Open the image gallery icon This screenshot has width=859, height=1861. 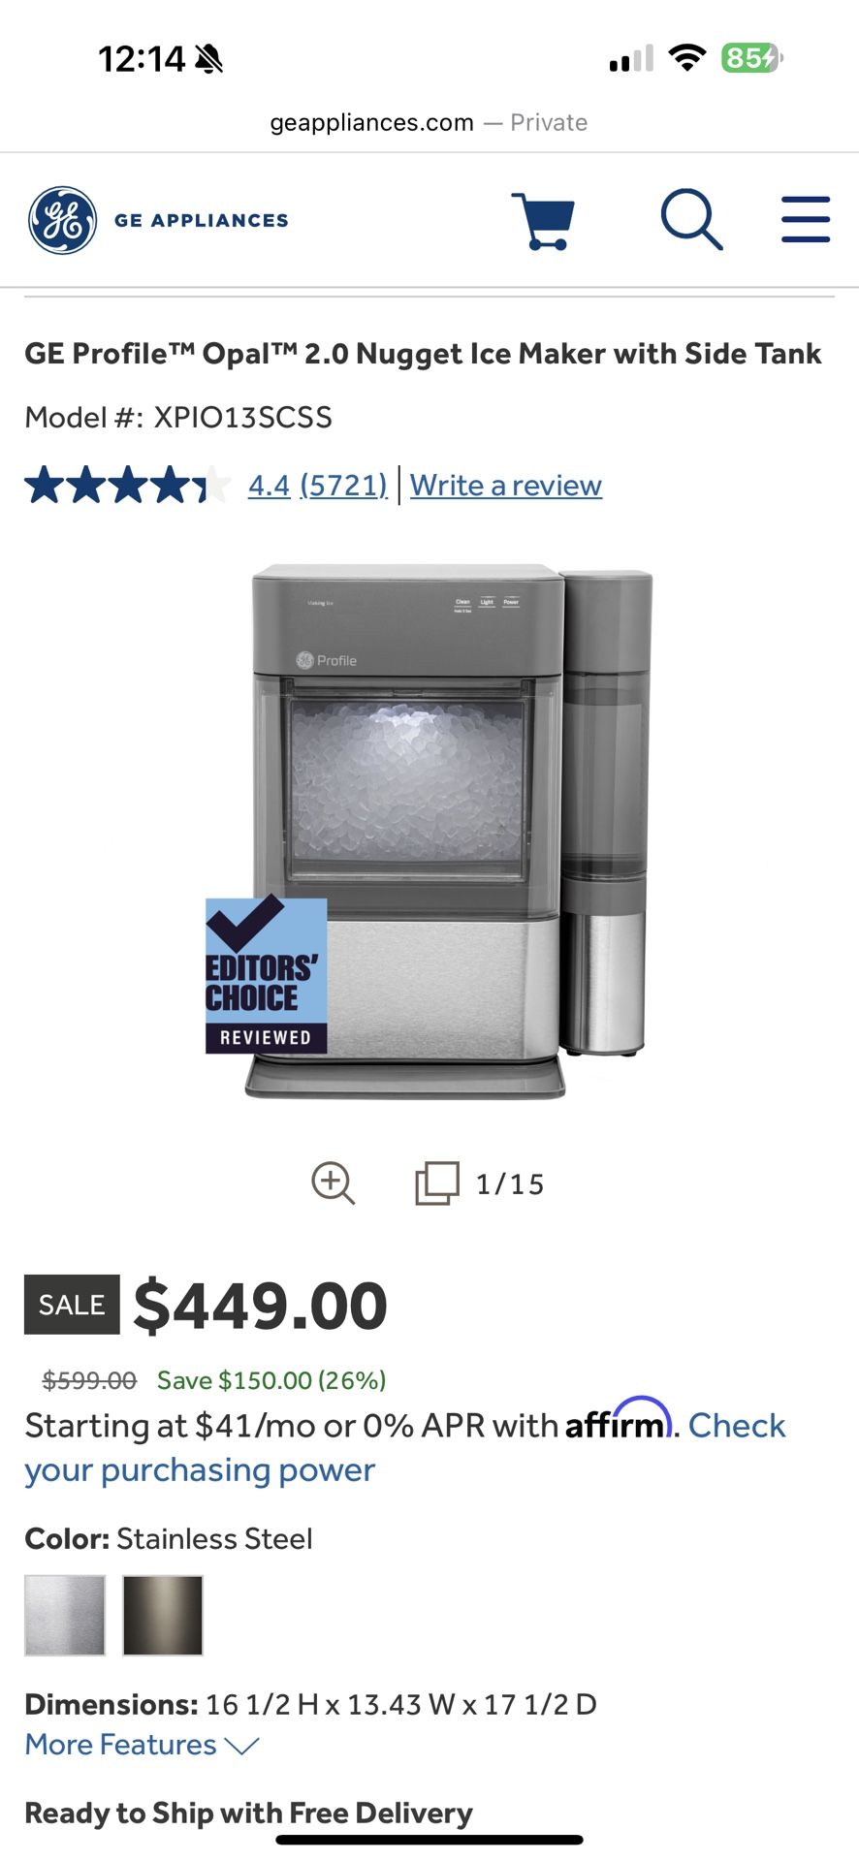437,1183
